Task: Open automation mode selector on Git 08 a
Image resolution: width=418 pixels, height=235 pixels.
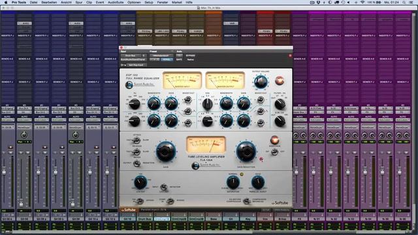Action: tap(7, 120)
